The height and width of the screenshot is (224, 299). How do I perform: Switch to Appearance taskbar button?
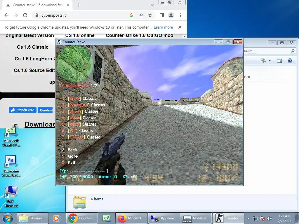[164, 218]
